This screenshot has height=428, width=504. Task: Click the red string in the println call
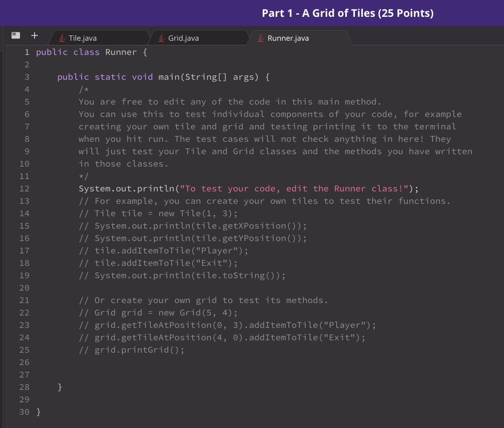(297, 188)
